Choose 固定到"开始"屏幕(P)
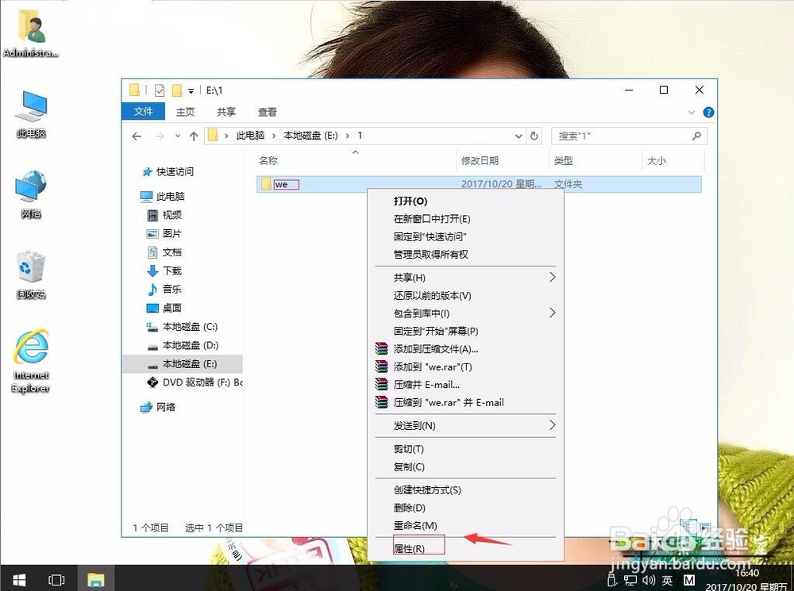 click(x=465, y=331)
